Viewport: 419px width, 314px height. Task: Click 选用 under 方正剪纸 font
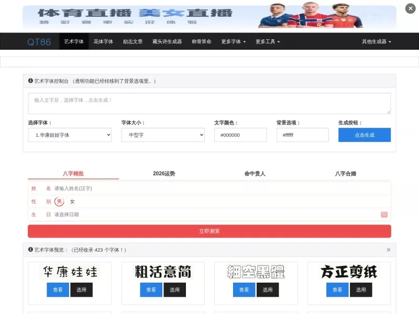(x=361, y=290)
